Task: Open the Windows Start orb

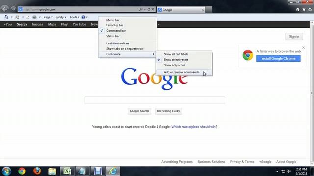Action: pos(6,171)
